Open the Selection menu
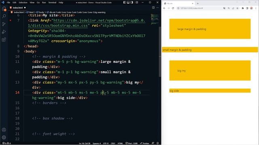This screenshot has width=259, height=145. [x=23, y=2]
